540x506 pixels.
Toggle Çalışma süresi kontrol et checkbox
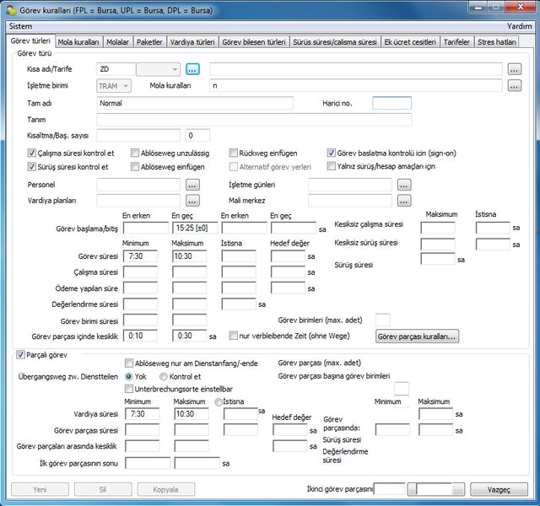(x=32, y=153)
